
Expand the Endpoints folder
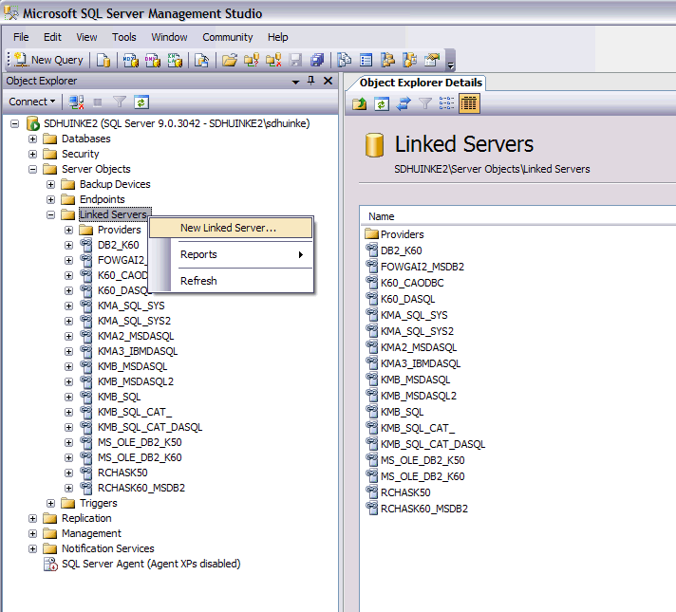pos(51,199)
